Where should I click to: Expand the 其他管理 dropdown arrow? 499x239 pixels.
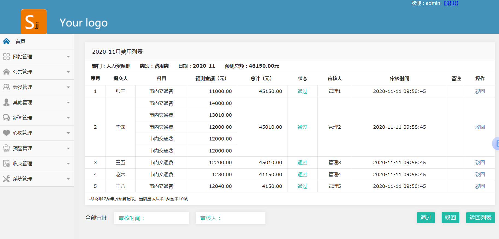point(68,103)
